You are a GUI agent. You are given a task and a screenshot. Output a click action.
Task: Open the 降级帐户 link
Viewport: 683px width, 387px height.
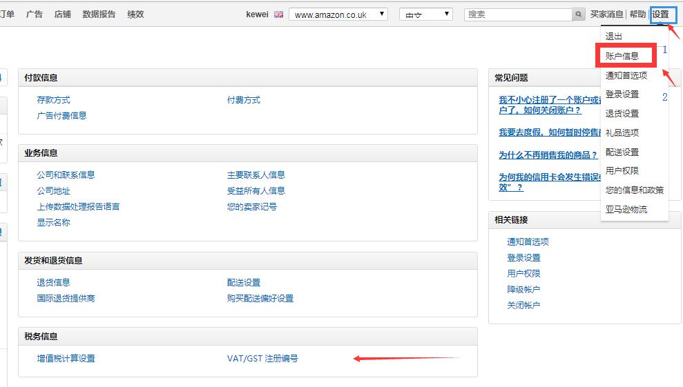tap(523, 290)
